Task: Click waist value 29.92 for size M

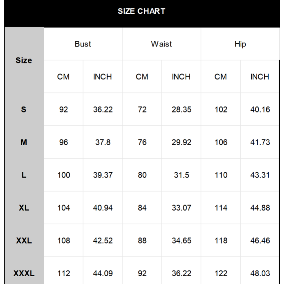Action: (x=181, y=142)
